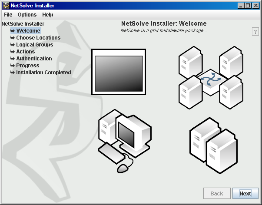Click the arrow icon beside Choose Locations
Image resolution: width=262 pixels, height=205 pixels.
13,38
